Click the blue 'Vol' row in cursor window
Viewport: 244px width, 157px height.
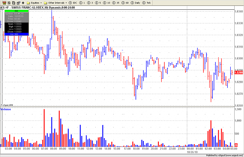pyautogui.click(x=16, y=34)
